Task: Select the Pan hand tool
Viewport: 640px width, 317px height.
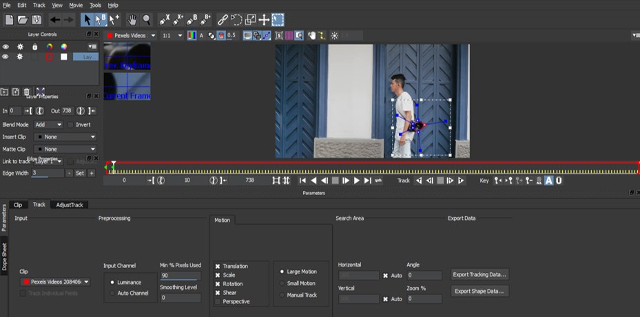Action: pyautogui.click(x=132, y=19)
